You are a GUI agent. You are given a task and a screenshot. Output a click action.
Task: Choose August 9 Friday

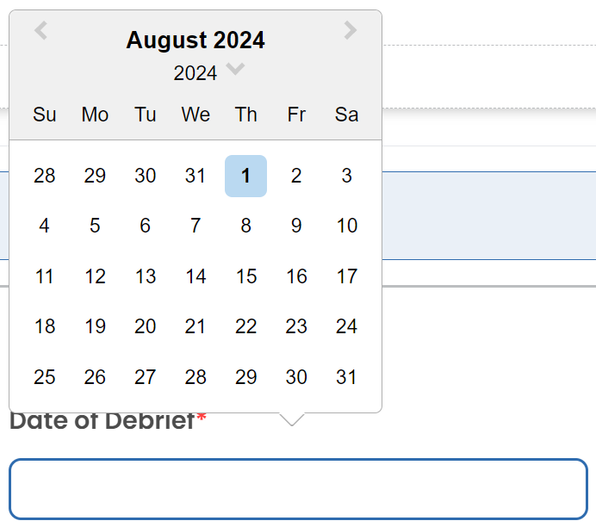click(x=296, y=226)
